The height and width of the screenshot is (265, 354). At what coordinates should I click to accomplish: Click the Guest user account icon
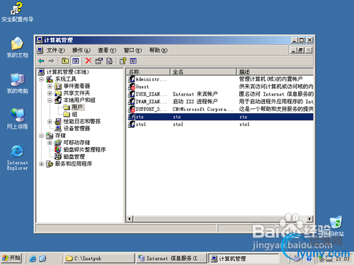pyautogui.click(x=132, y=86)
